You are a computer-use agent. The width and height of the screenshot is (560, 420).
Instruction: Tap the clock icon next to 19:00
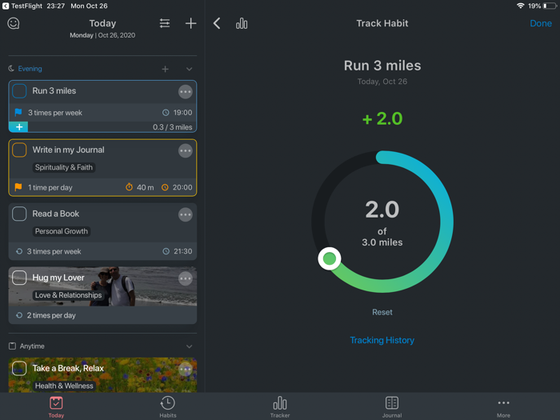point(166,113)
